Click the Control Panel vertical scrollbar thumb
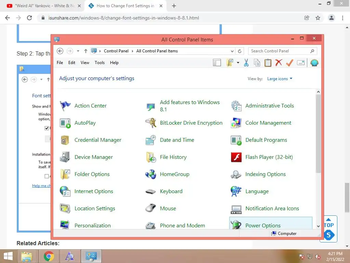The height and width of the screenshot is (263, 350). click(x=318, y=134)
